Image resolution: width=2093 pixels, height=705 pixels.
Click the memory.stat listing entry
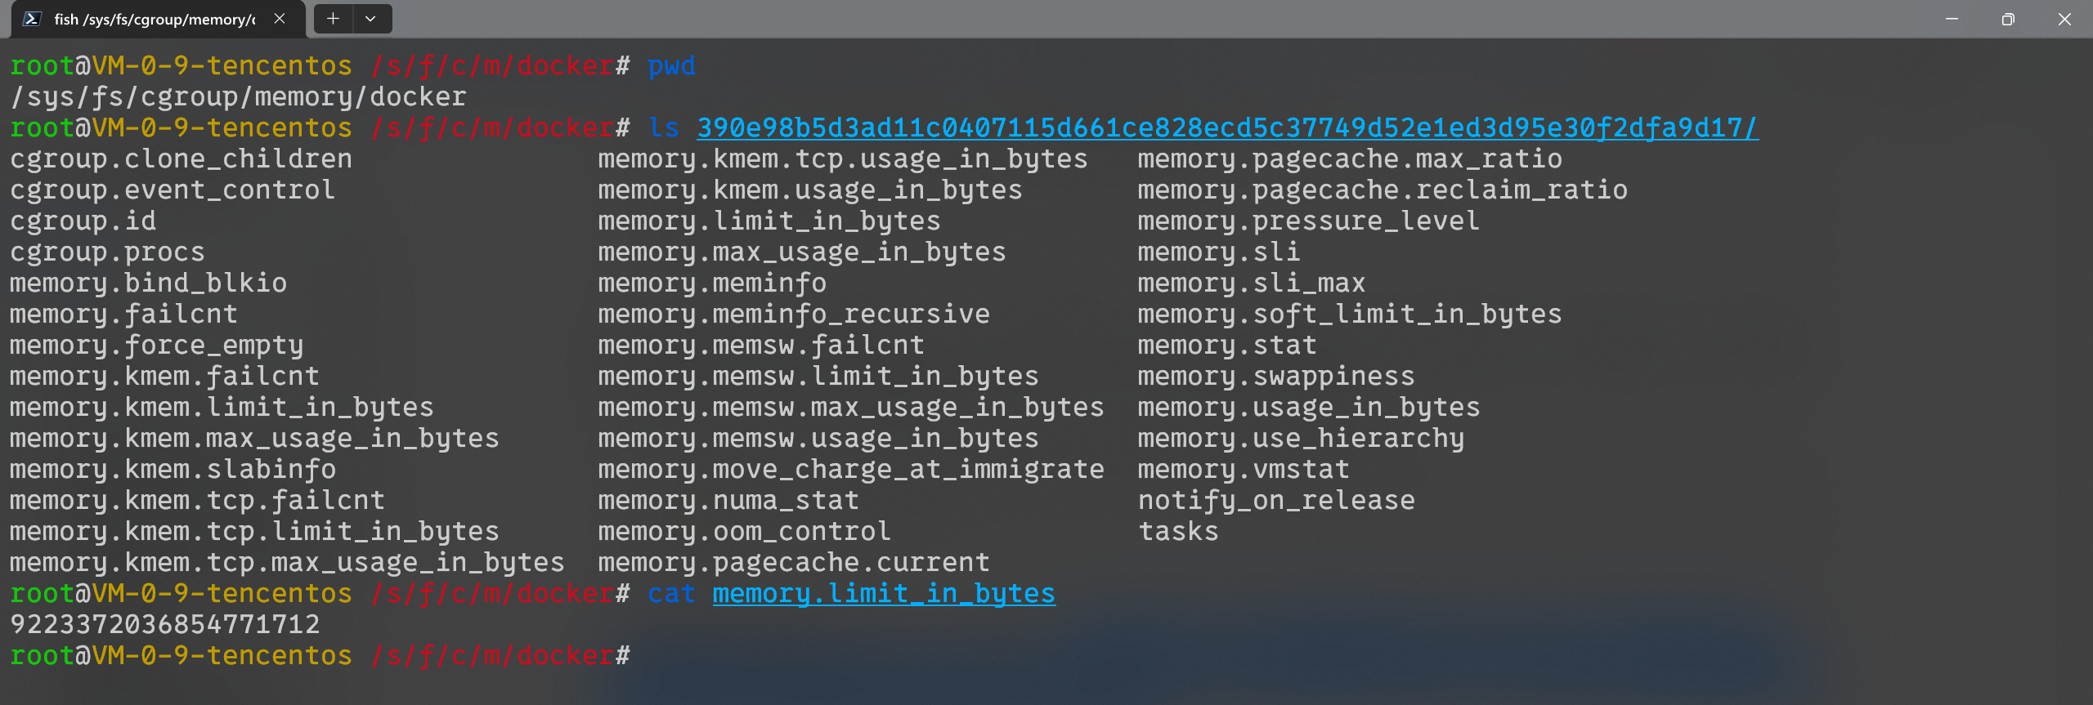[x=1227, y=346]
